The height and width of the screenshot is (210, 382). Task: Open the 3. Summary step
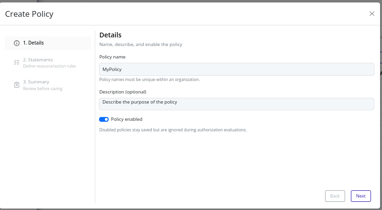48,85
